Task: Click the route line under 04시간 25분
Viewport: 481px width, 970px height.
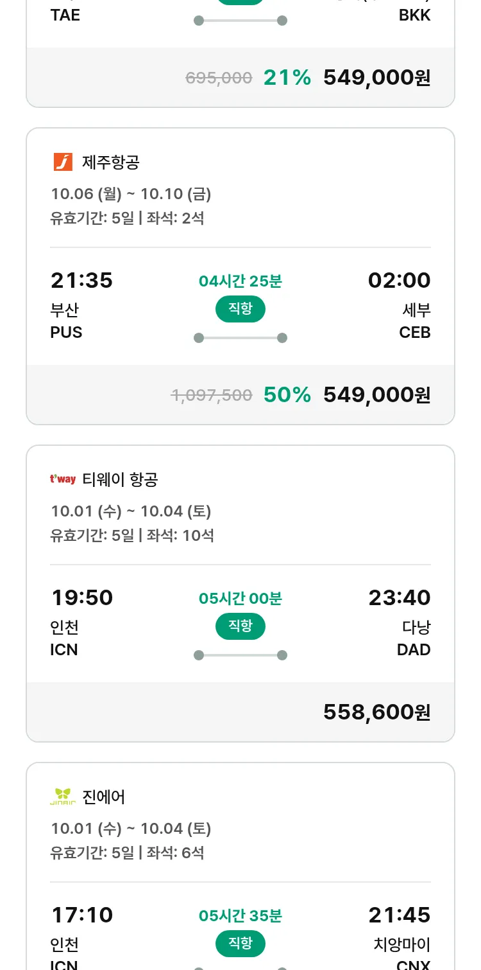Action: pos(240,338)
